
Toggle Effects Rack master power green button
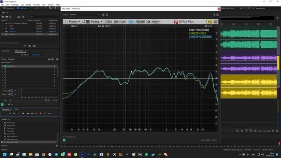(2, 104)
